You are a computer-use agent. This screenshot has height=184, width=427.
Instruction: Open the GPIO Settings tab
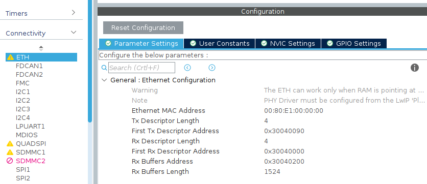click(x=354, y=43)
